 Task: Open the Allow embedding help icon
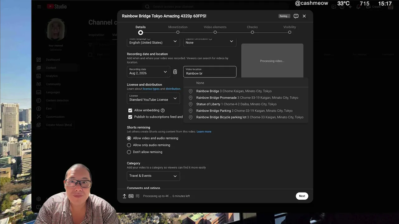(x=163, y=110)
